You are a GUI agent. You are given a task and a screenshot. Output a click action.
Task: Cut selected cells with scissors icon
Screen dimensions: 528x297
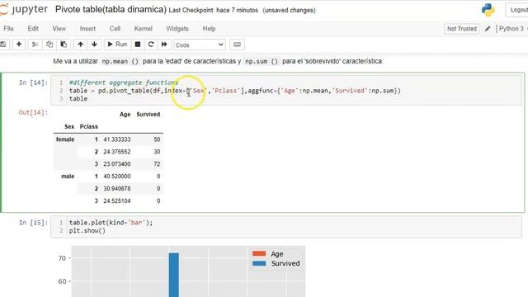tap(35, 45)
